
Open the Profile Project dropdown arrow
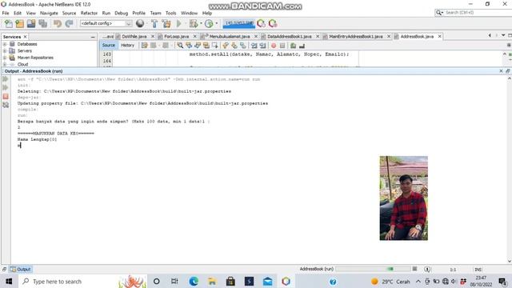(x=217, y=23)
